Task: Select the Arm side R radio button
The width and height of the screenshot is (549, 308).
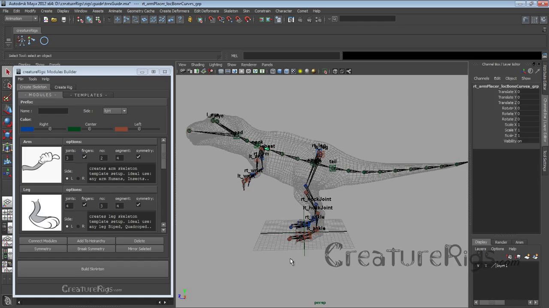Action: click(78, 178)
